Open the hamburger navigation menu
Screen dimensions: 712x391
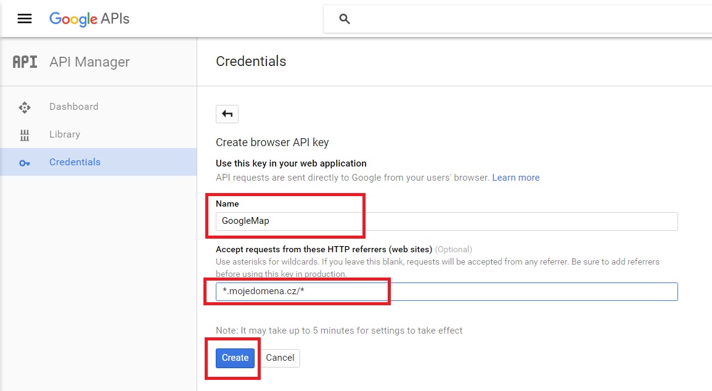(x=25, y=19)
